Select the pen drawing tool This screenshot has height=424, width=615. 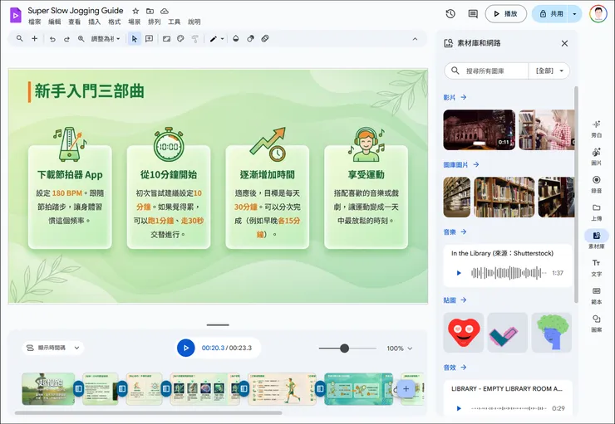click(x=213, y=39)
